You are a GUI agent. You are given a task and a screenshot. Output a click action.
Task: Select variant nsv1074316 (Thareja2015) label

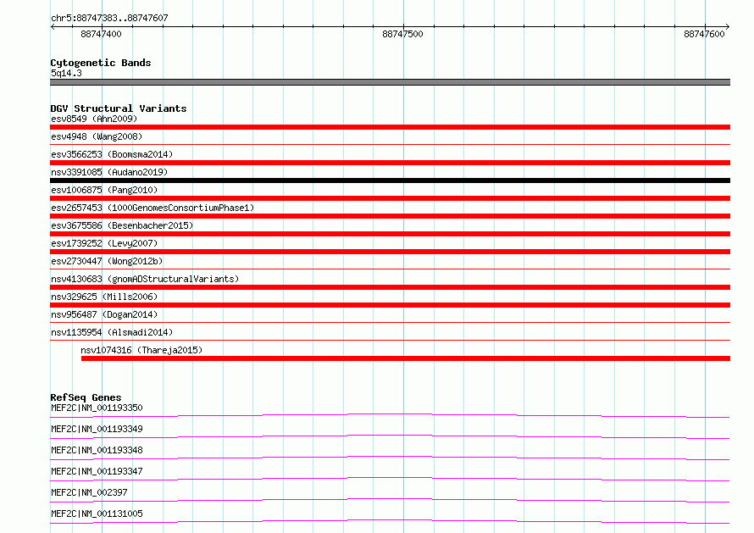click(141, 350)
